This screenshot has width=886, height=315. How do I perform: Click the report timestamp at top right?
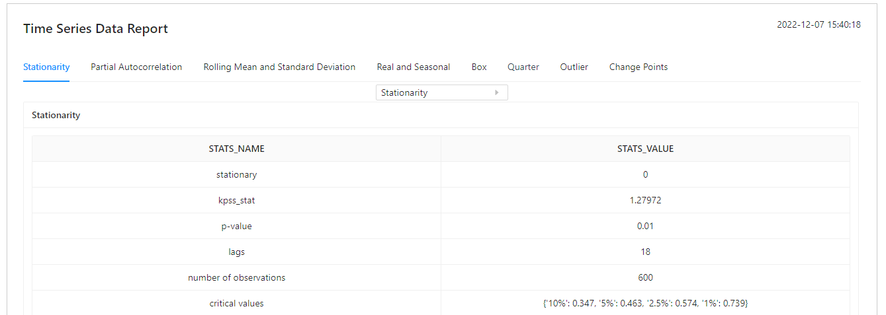pos(819,24)
